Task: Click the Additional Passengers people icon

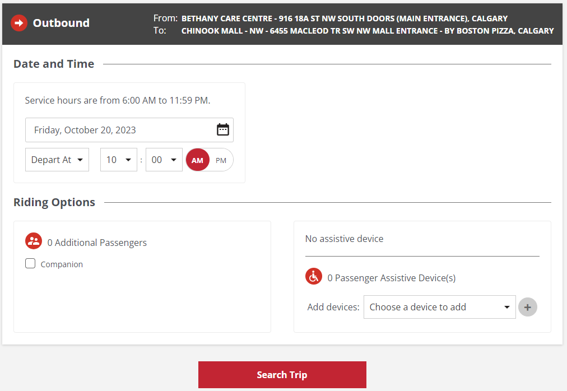Action: [x=34, y=241]
